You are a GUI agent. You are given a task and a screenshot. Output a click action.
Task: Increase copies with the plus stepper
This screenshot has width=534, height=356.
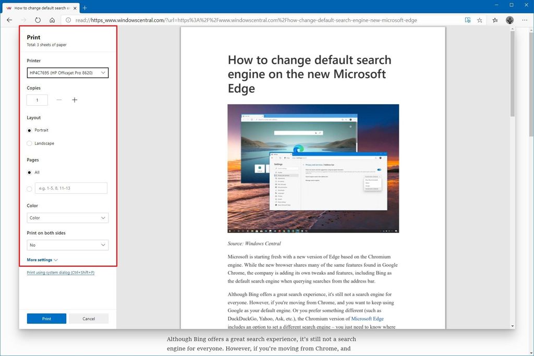tap(75, 100)
